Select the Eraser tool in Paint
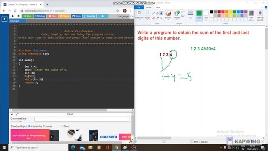268x151 pixels. 154,18
